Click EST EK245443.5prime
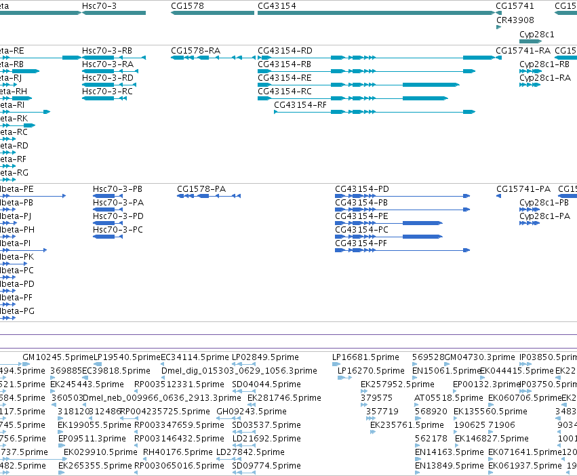This screenshot has height=476, width=577. (53, 391)
